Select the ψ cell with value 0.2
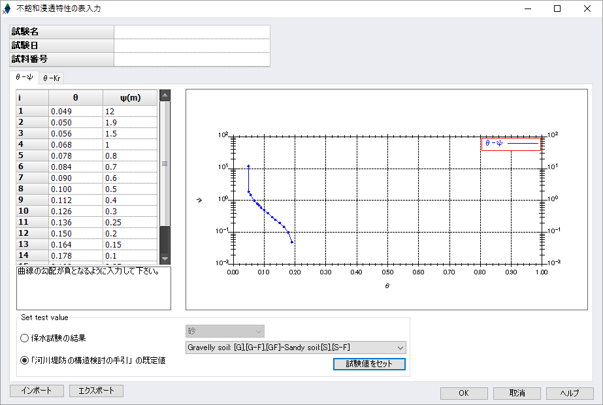 [130, 234]
